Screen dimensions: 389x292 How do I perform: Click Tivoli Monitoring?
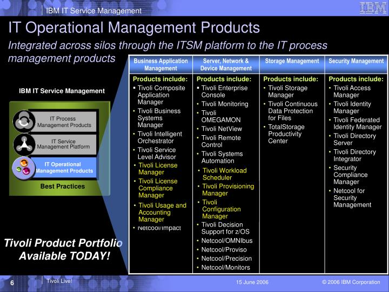coord(225,104)
